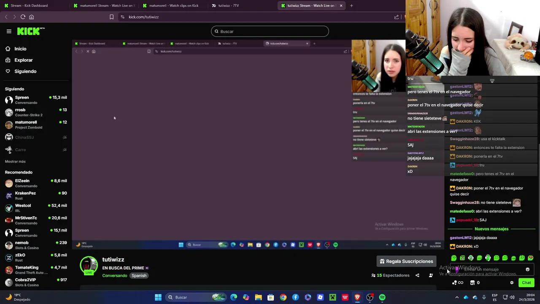Viewport: 540px width, 304px height.
Task: Open Westcol IRL channel
Action: click(36, 208)
